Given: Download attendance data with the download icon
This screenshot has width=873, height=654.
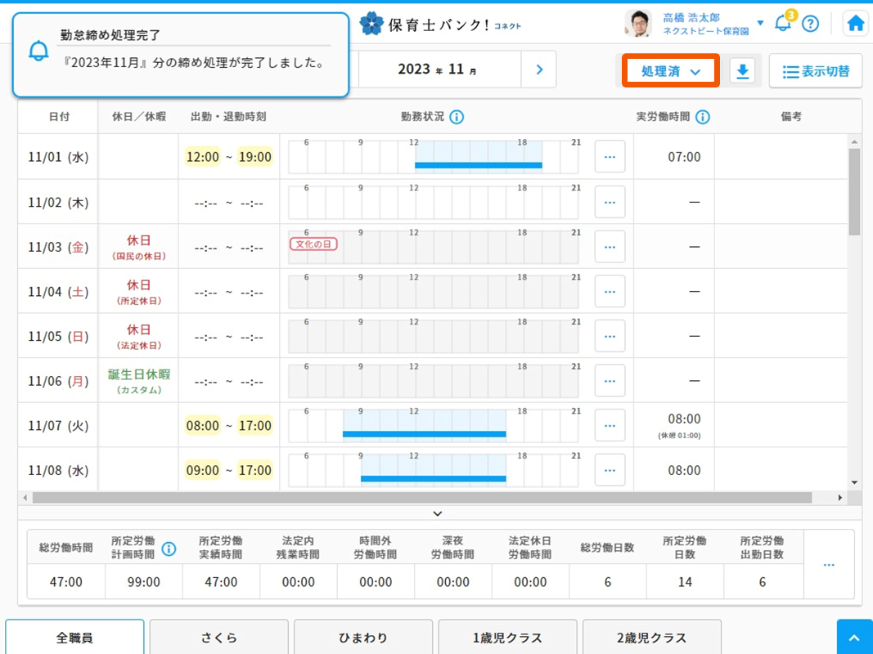Looking at the screenshot, I should pyautogui.click(x=742, y=72).
